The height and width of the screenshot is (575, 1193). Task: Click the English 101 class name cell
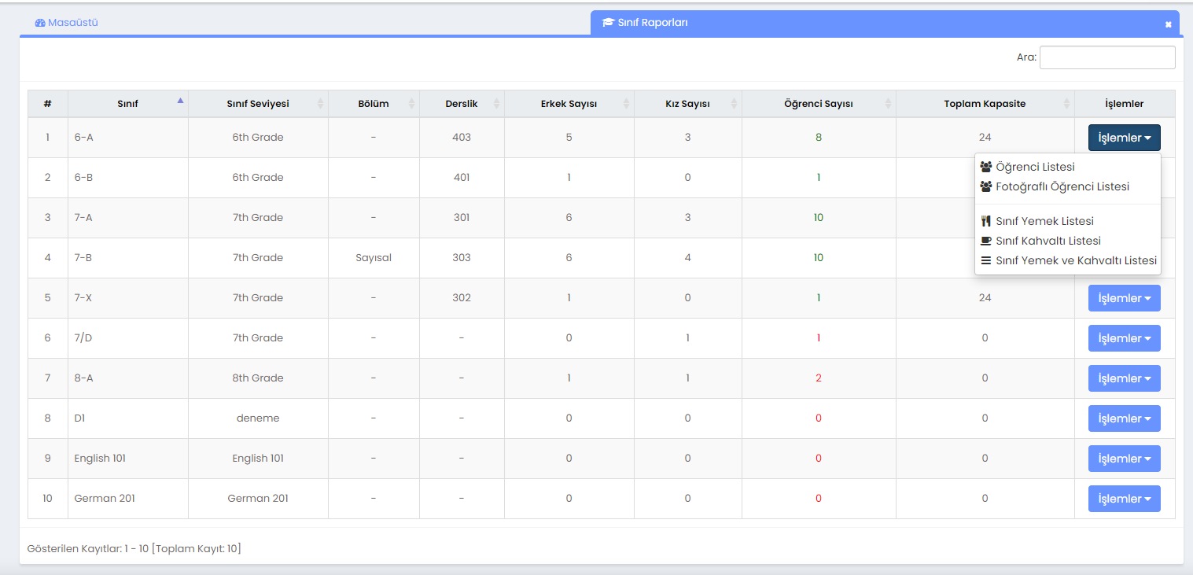[128, 459]
